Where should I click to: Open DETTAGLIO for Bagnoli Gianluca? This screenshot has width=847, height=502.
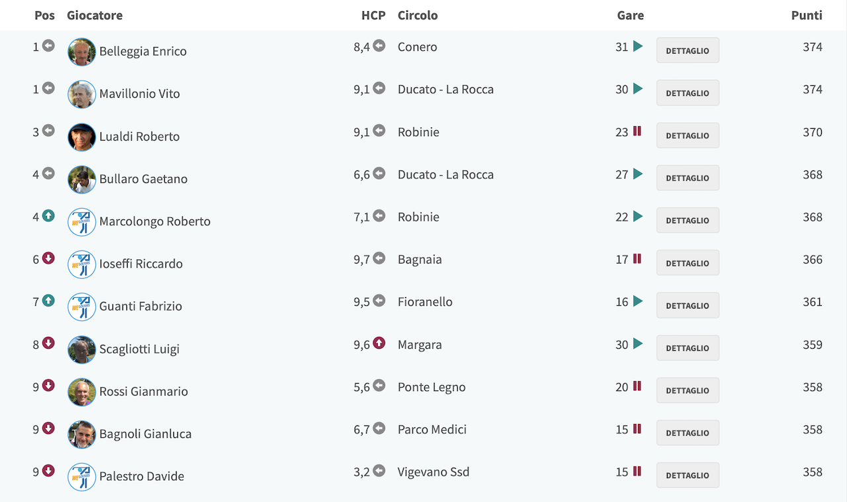tap(688, 433)
